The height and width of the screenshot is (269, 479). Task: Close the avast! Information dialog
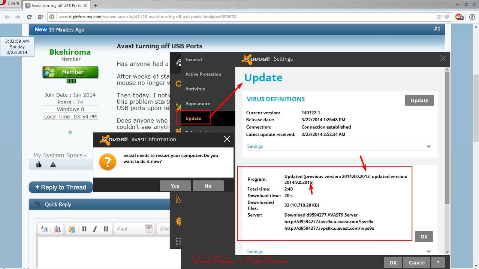[227, 139]
